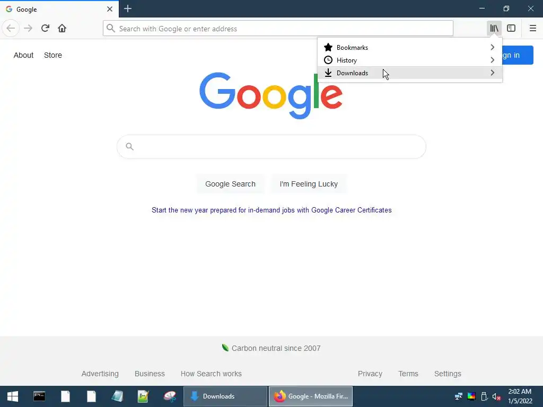The height and width of the screenshot is (407, 543).
Task: Click the magnifier icon in address bar
Action: pyautogui.click(x=111, y=29)
